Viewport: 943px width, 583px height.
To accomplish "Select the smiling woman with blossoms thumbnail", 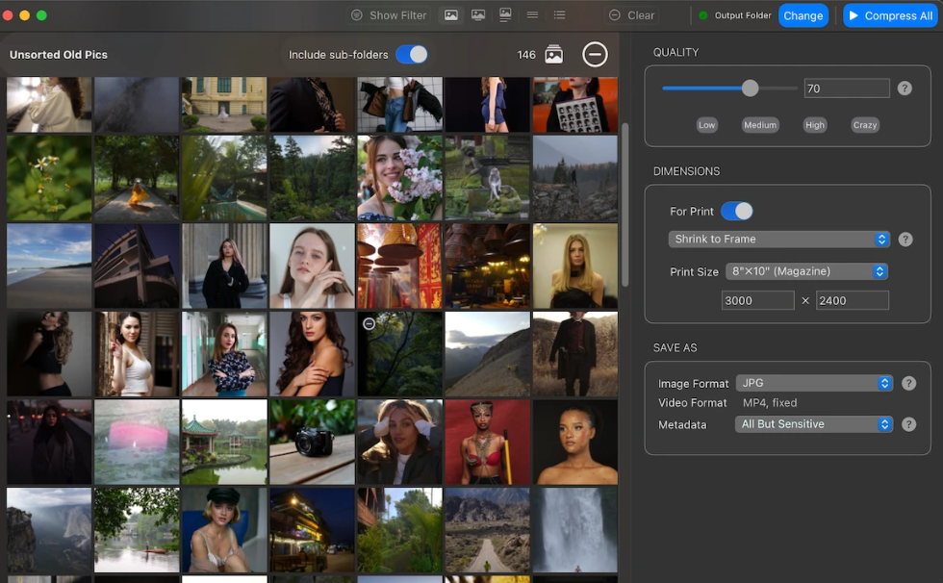I will (x=398, y=178).
